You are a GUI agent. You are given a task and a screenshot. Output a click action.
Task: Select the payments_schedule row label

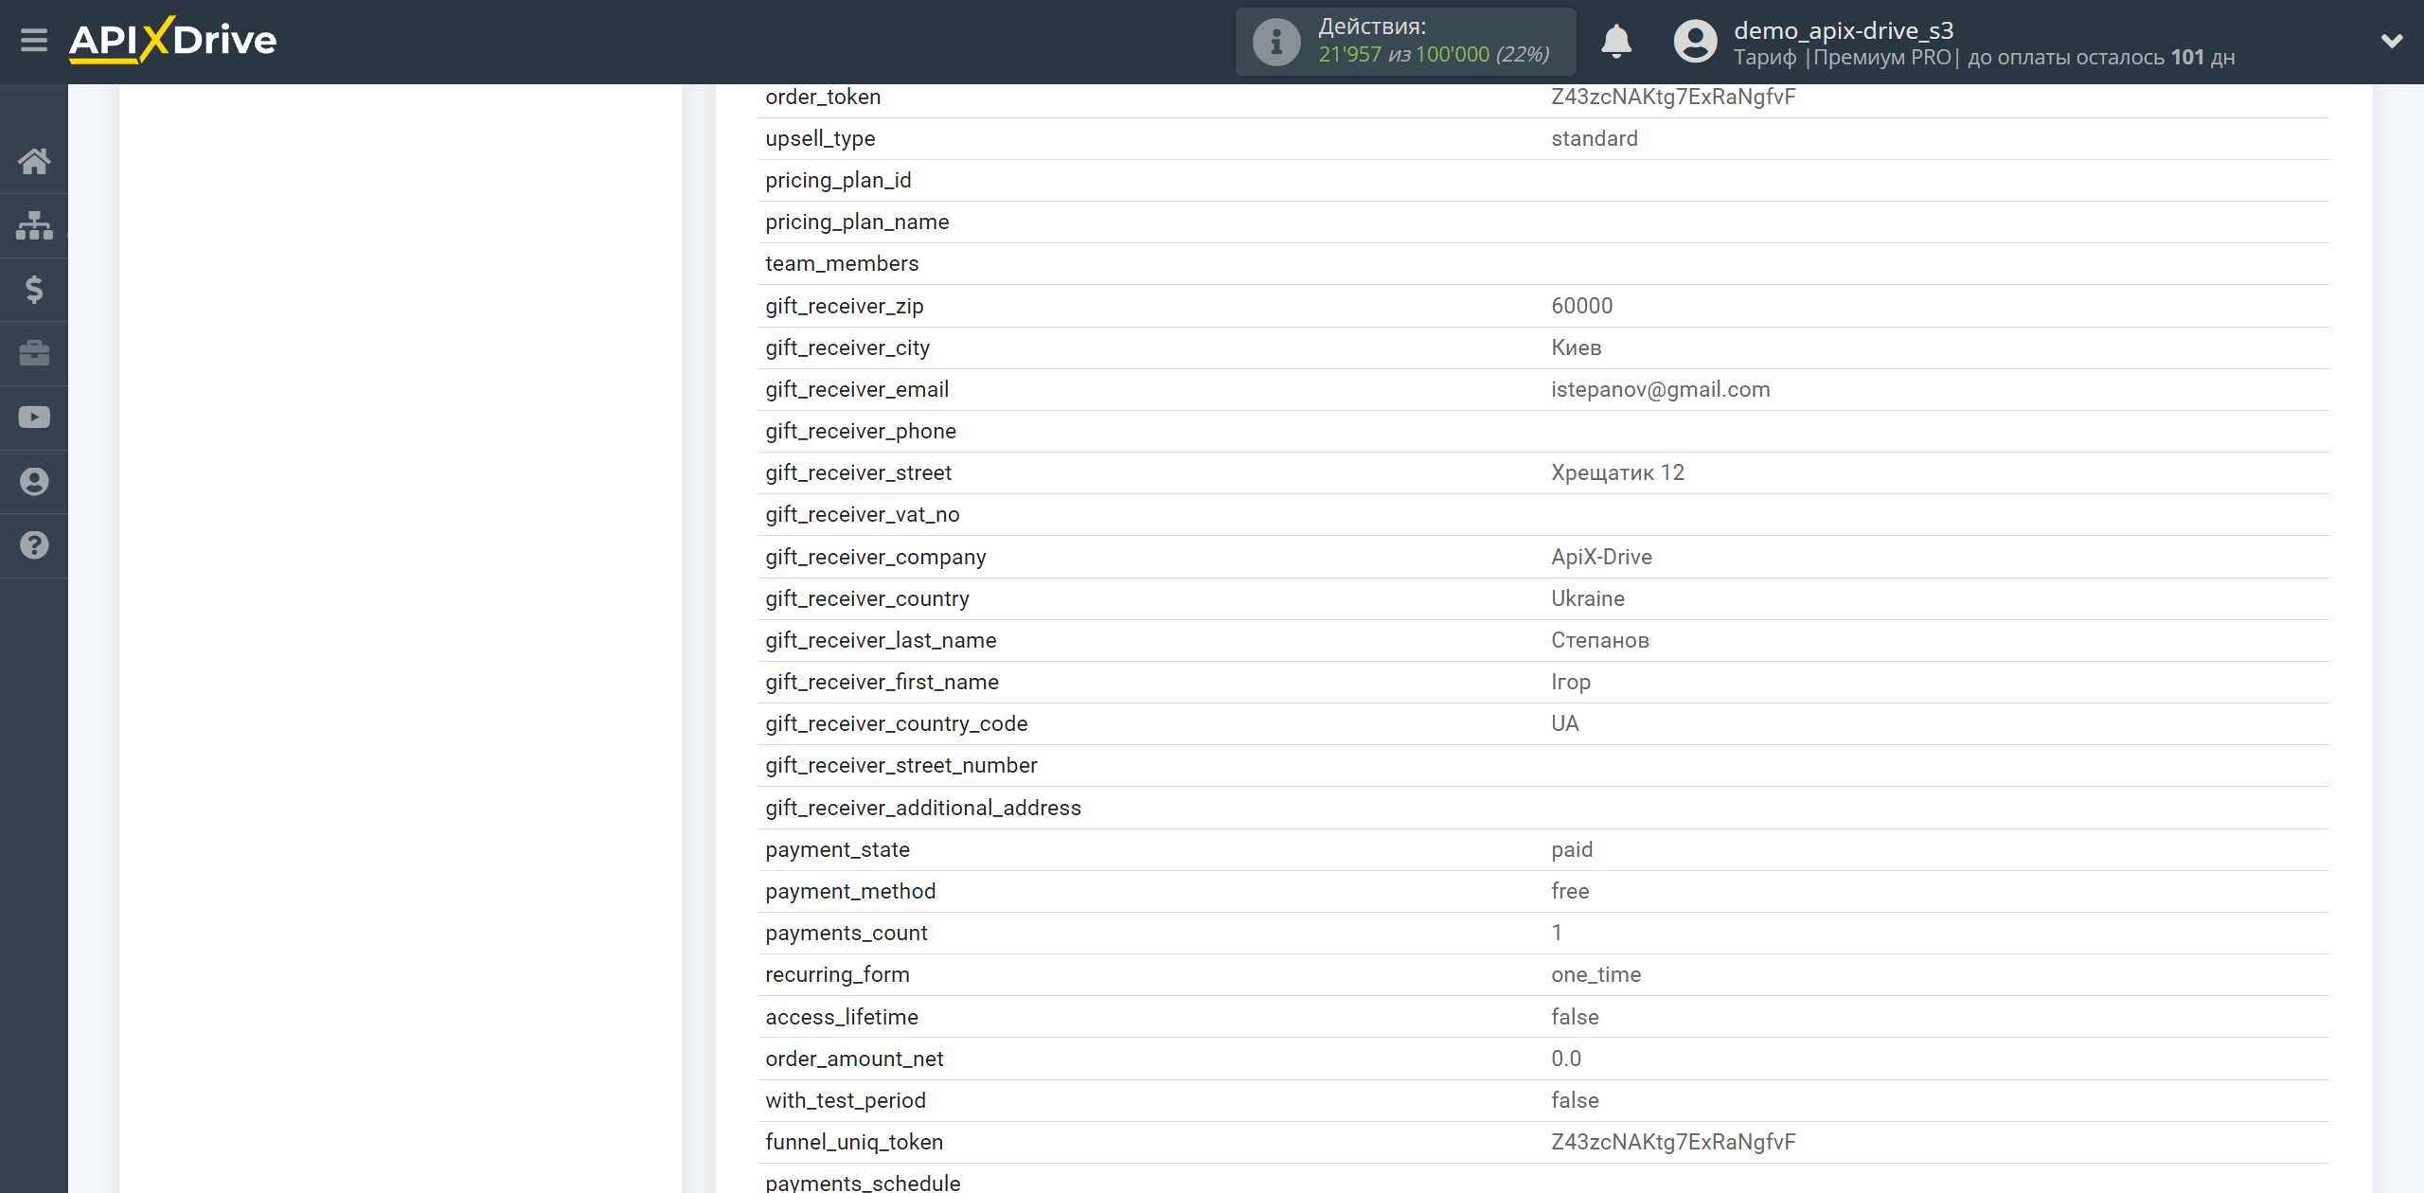click(862, 1183)
